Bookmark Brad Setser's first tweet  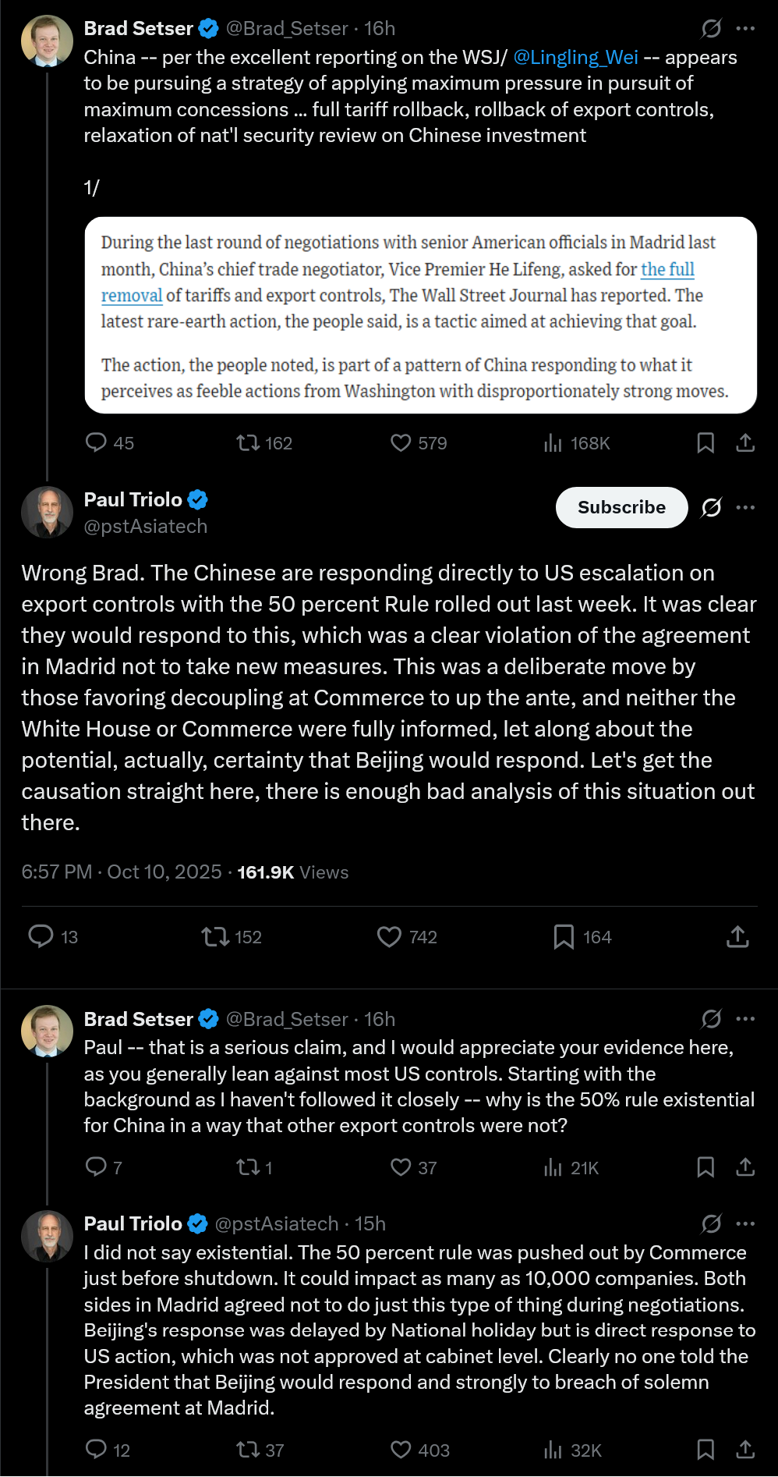706,443
